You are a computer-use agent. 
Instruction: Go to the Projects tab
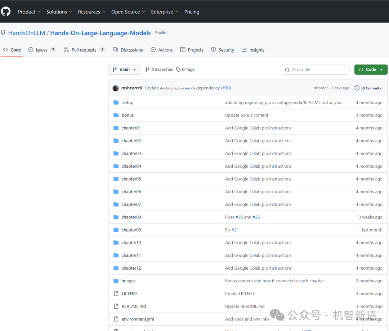tap(192, 50)
